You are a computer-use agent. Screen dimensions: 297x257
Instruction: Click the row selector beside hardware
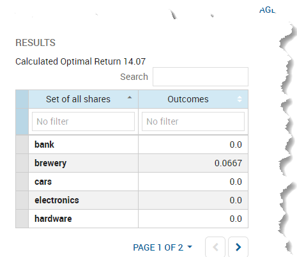coord(22,219)
